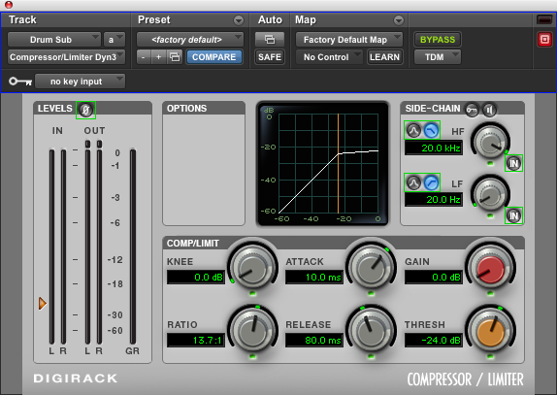Click the Thresh -24.0 dB value field
557x395 pixels.
click(434, 341)
